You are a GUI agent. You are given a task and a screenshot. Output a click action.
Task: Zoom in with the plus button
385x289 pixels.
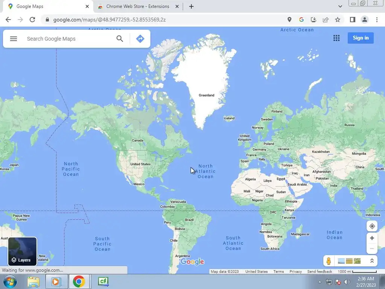(x=372, y=238)
